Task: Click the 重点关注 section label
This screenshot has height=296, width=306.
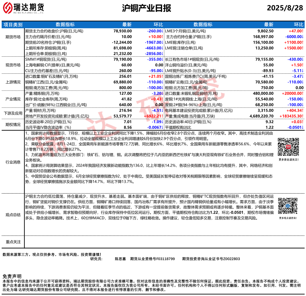Action: (x=13, y=242)
